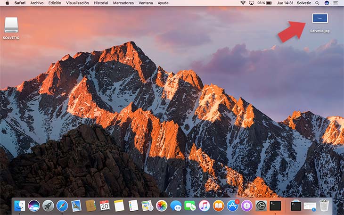344x215 pixels.
Task: Open Finder from the Dock
Action: point(20,206)
